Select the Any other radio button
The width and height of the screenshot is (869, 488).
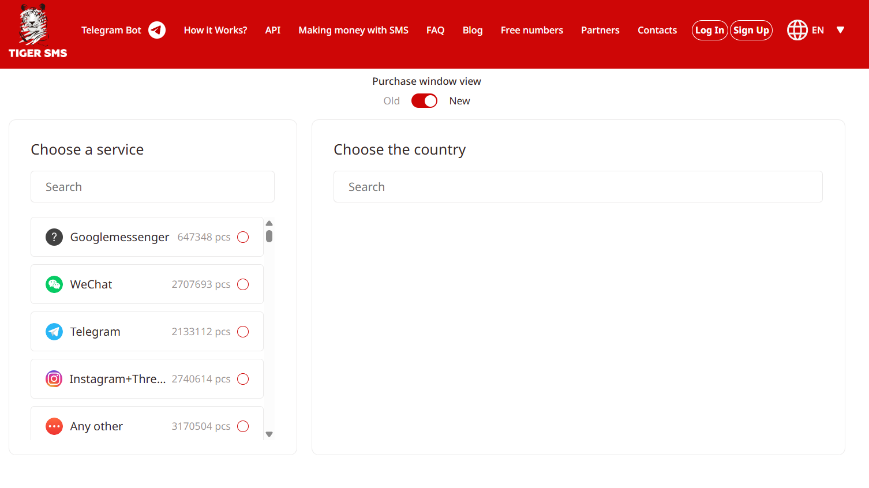(243, 426)
